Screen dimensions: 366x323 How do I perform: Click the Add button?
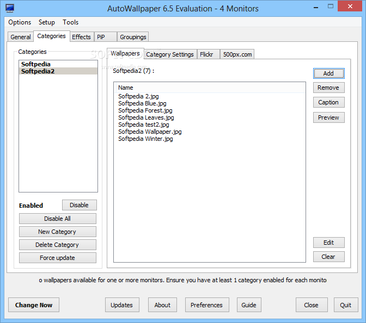coord(328,73)
